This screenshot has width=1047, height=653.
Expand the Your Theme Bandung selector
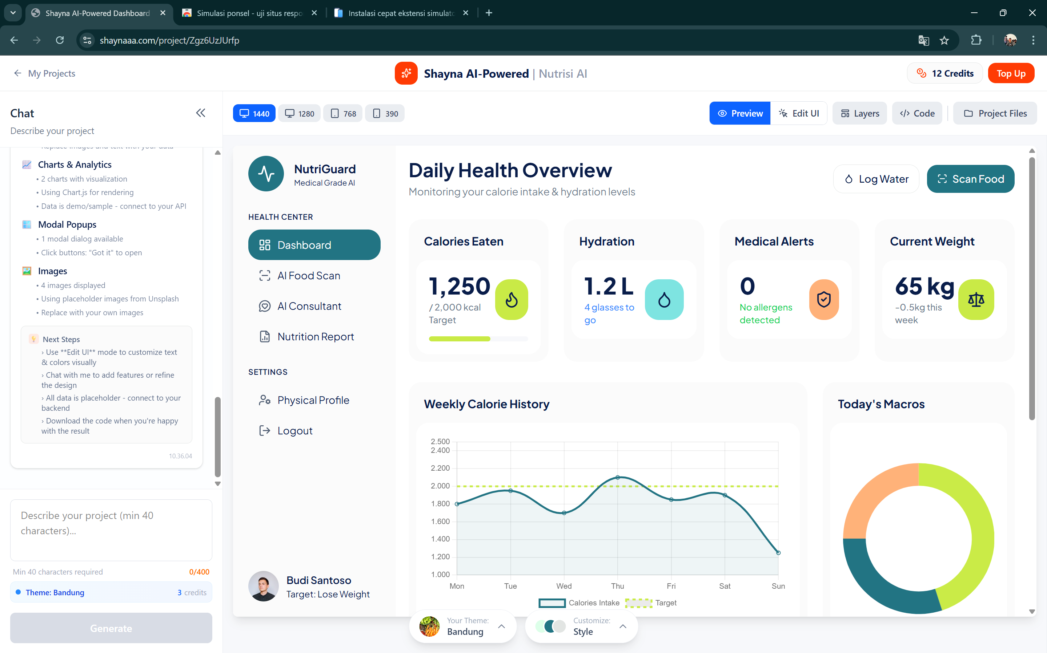pos(501,626)
